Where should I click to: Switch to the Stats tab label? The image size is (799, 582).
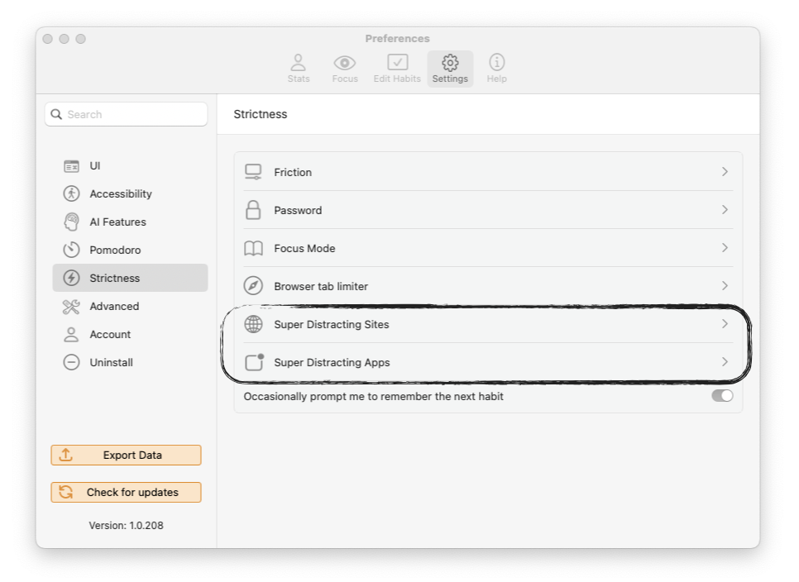click(298, 79)
